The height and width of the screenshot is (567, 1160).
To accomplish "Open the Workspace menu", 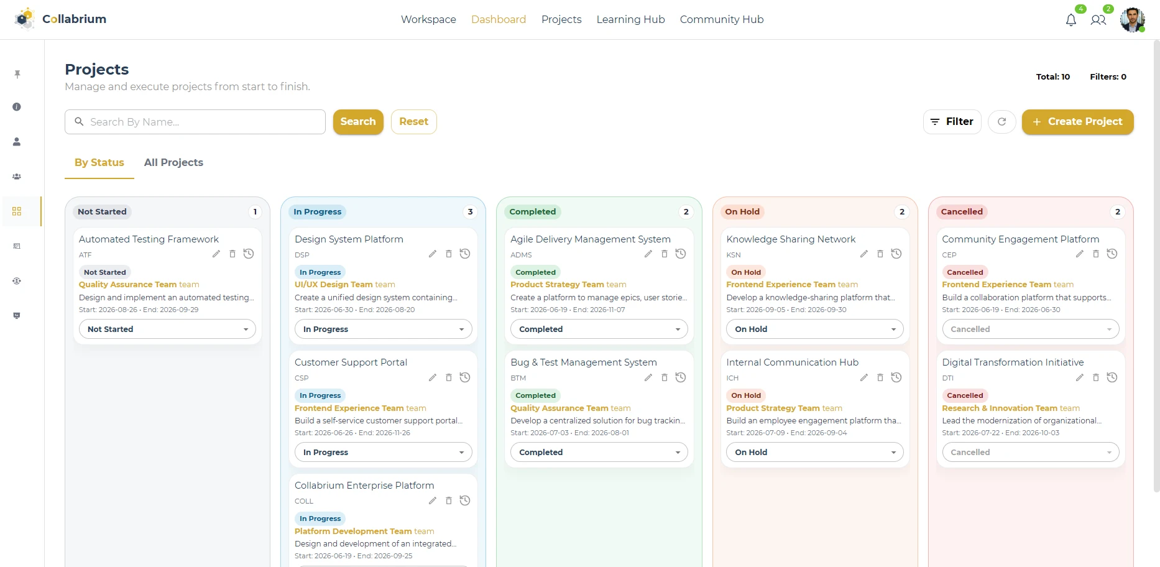I will tap(428, 19).
